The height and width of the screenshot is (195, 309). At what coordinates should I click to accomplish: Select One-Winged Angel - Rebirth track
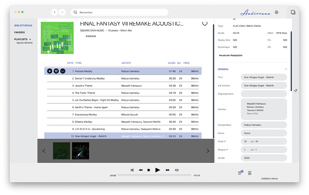click(x=123, y=136)
